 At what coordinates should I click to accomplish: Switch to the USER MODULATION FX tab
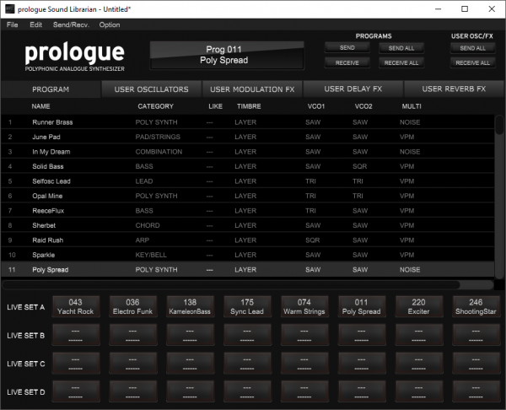coord(252,89)
